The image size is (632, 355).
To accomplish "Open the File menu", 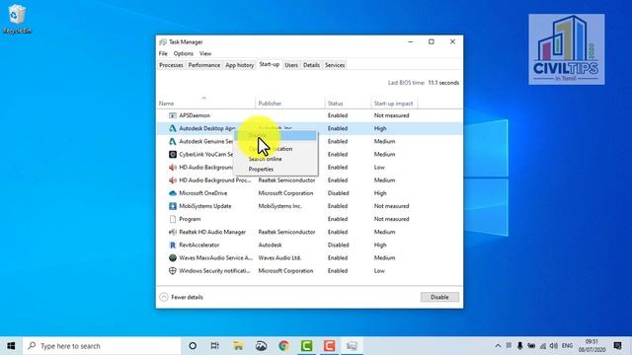I will pos(163,53).
